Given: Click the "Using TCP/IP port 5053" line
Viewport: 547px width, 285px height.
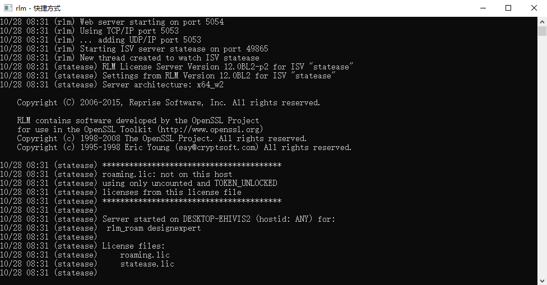Looking at the screenshot, I should (129, 31).
